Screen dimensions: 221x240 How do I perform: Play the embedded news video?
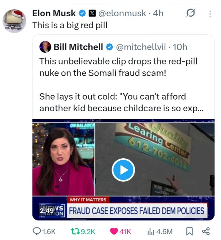pos(123,170)
